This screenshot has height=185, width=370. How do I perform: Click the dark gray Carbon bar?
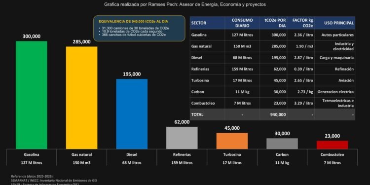tap(282, 144)
